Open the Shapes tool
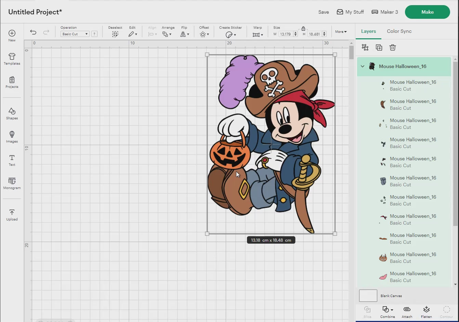Screen dimensions: 459x322 [12, 113]
